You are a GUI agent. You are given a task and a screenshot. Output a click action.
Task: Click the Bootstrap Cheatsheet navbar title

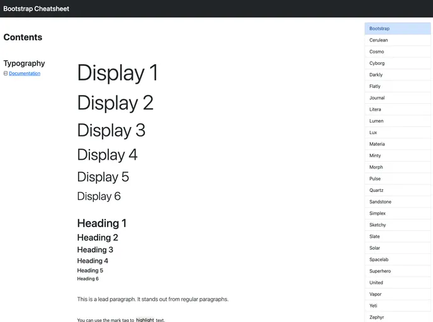click(37, 9)
